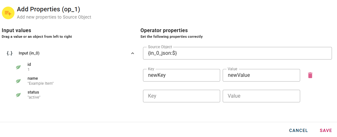The image size is (337, 137).
Task: Click the leaf icon beside status
Action: click(19, 95)
